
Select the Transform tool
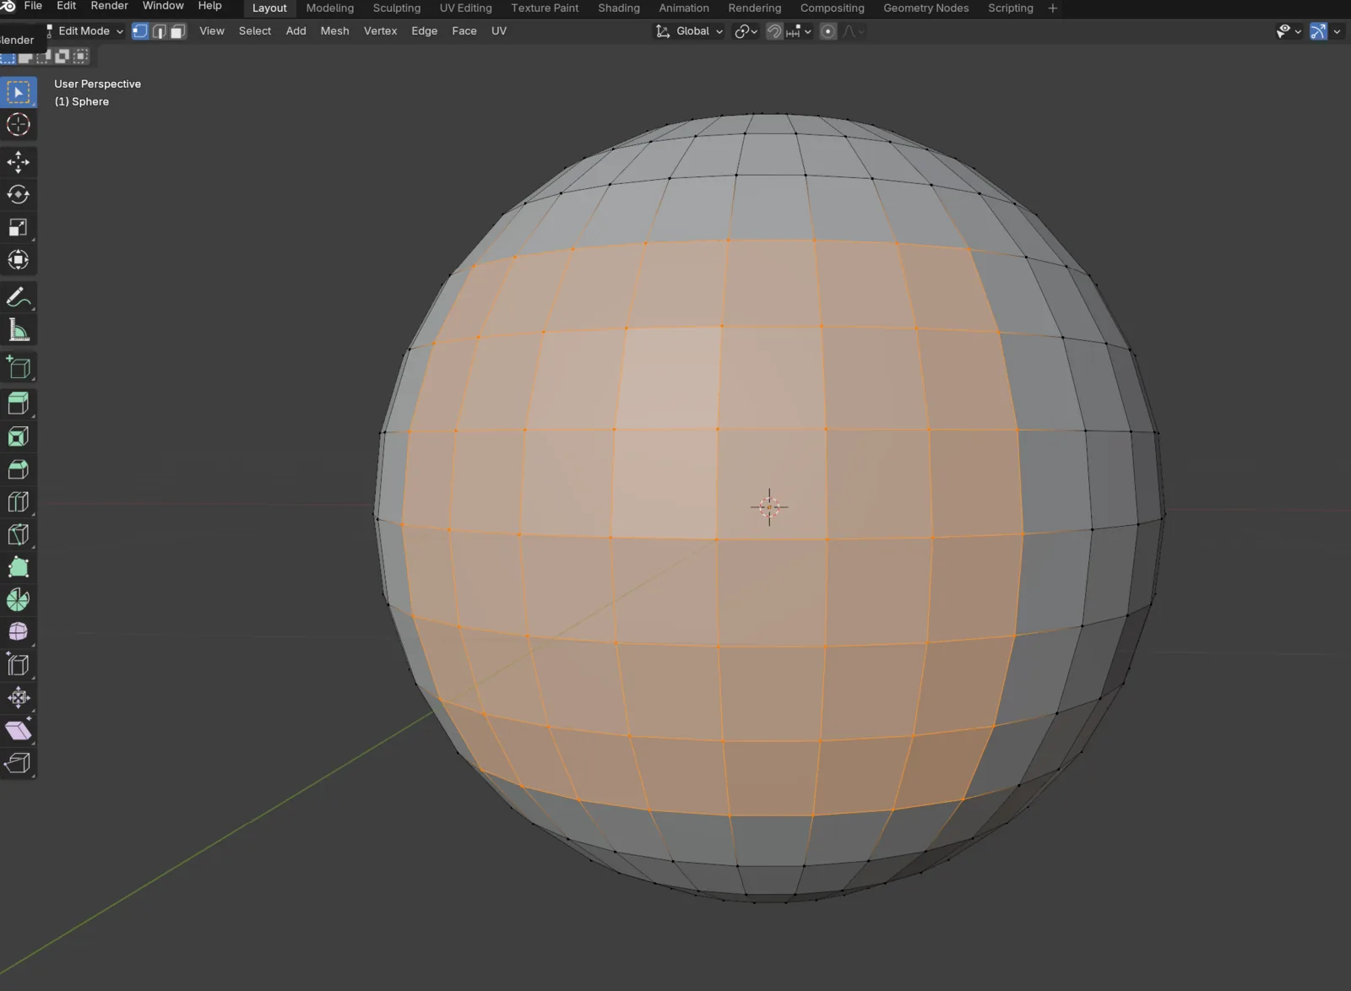tap(18, 260)
